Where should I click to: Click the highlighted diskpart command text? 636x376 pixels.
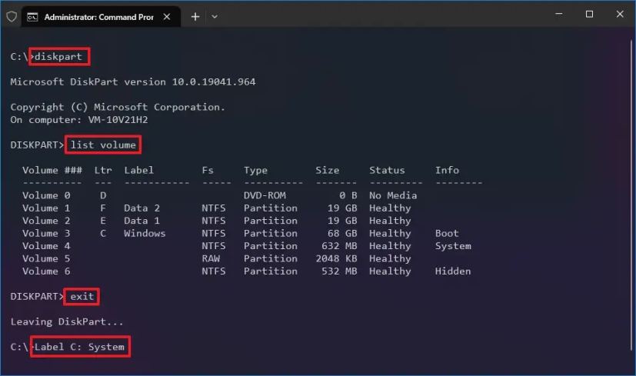pyautogui.click(x=59, y=57)
